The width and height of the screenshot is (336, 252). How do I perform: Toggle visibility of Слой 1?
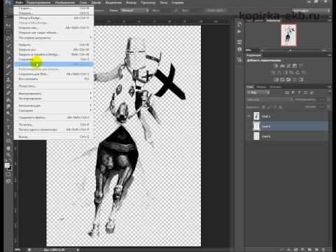[248, 116]
